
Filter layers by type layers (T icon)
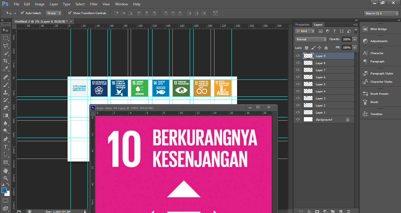[334, 31]
